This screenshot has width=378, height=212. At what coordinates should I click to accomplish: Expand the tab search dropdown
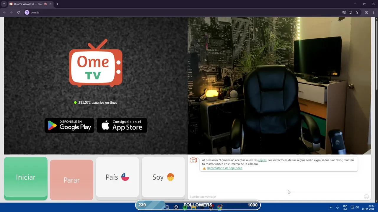point(4,4)
